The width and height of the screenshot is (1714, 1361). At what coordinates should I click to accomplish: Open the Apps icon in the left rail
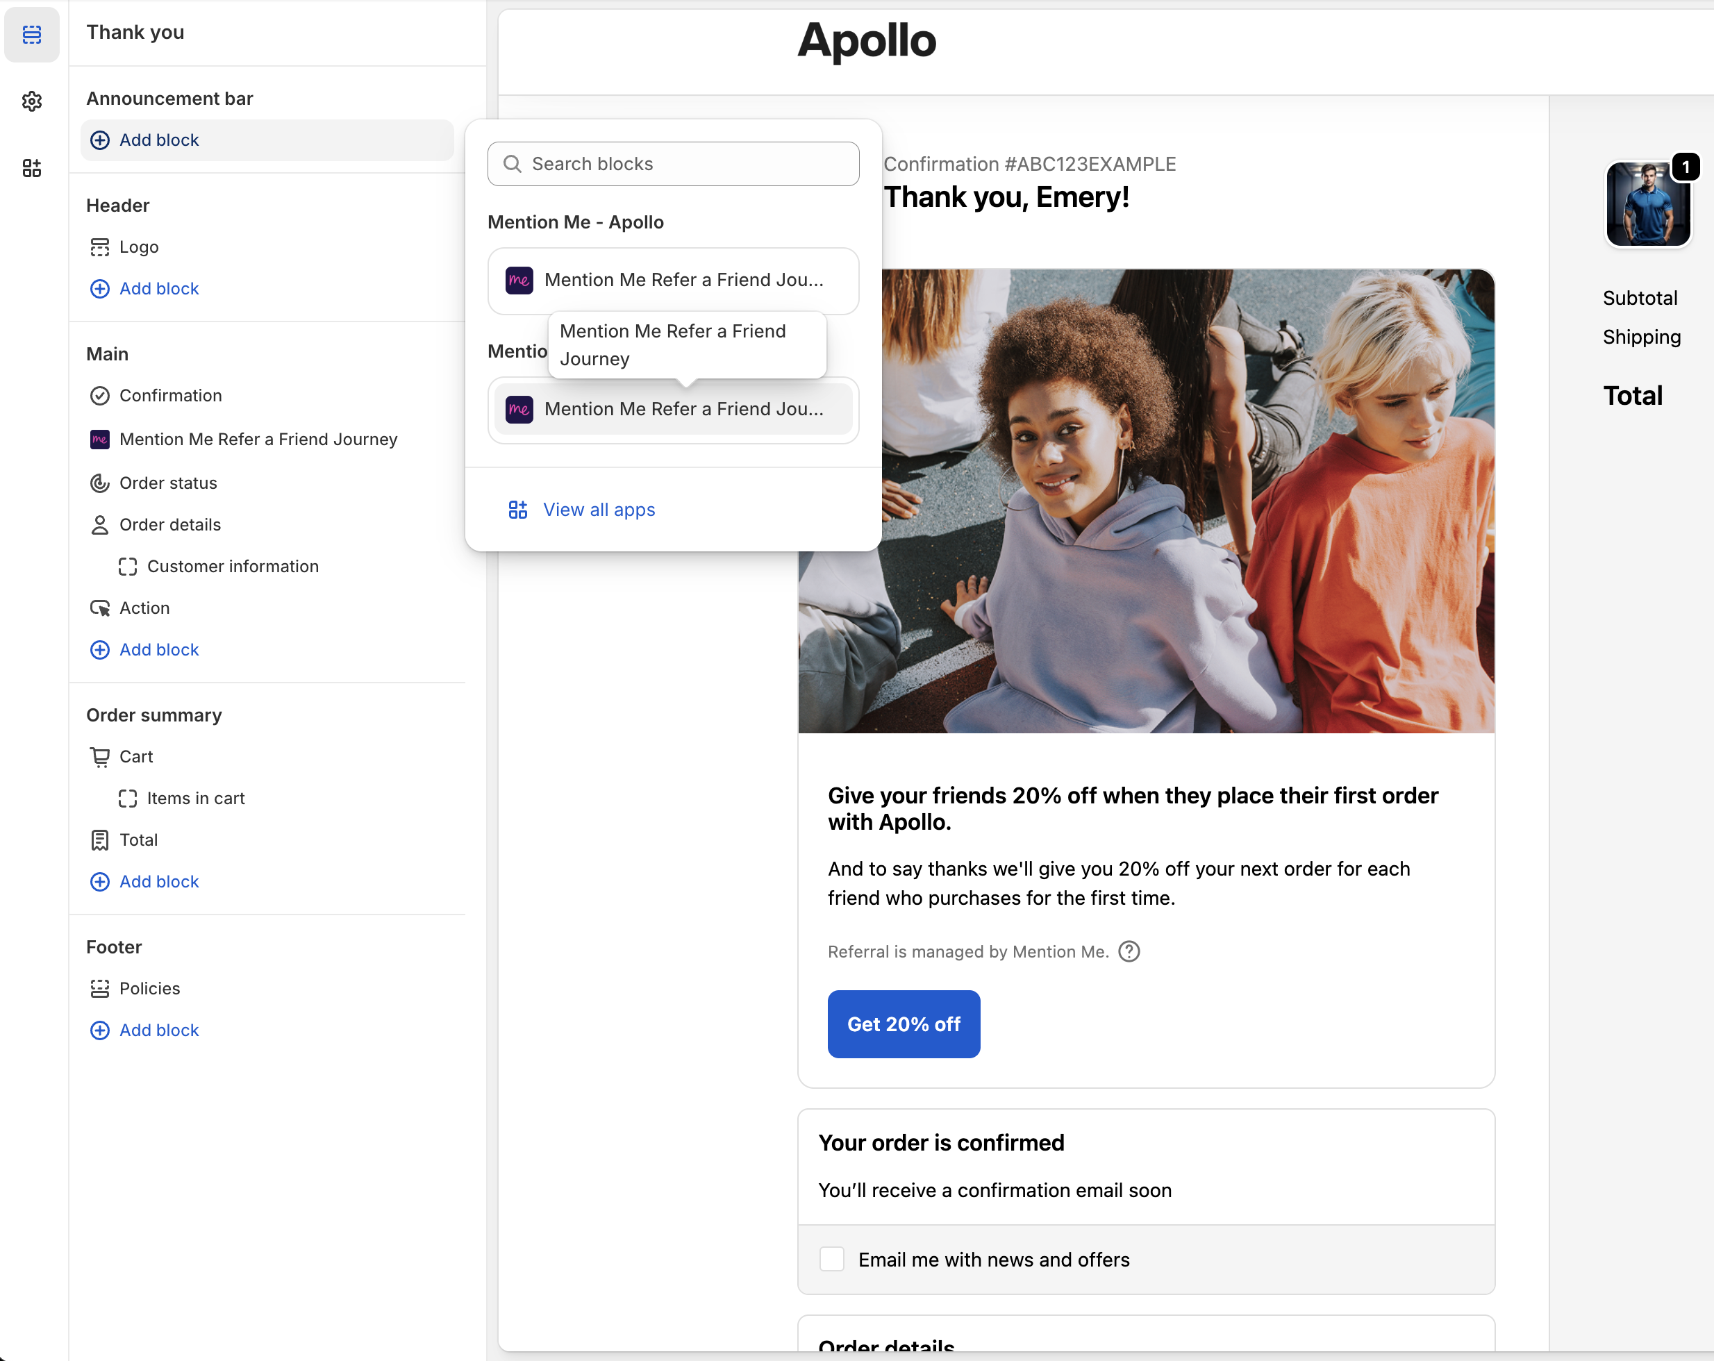pos(32,168)
